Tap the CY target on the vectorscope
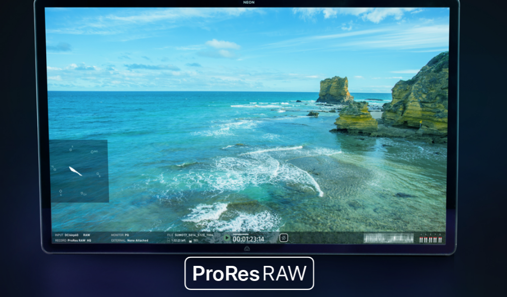Image resolution: width=507 pixels, height=297 pixels. click(84, 194)
